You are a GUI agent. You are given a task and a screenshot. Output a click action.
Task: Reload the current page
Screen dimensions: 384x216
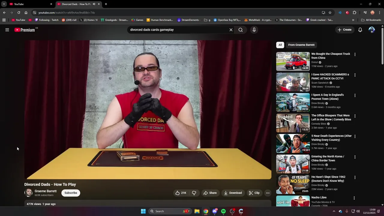click(19, 13)
